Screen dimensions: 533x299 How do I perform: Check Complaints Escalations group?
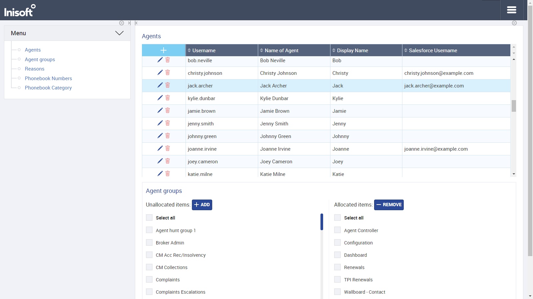tap(149, 292)
